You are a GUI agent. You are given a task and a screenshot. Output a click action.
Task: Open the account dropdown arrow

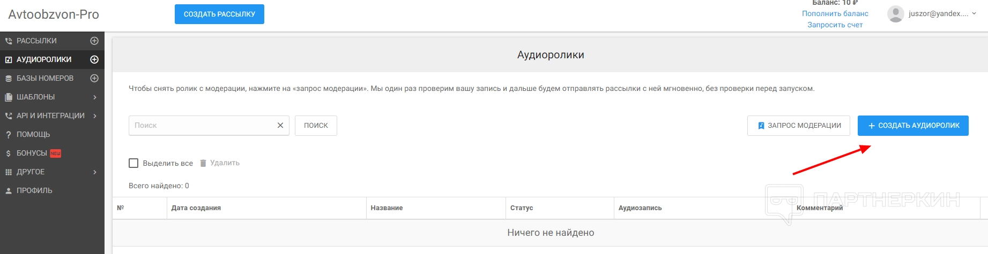click(974, 14)
